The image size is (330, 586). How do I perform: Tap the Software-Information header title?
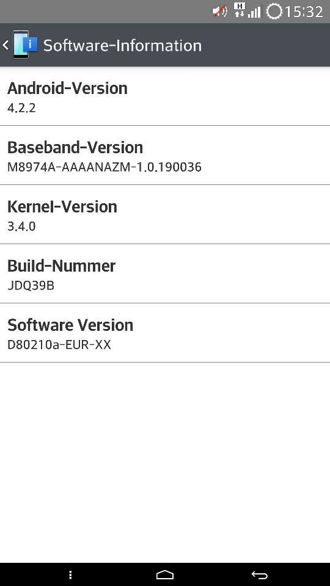click(122, 45)
